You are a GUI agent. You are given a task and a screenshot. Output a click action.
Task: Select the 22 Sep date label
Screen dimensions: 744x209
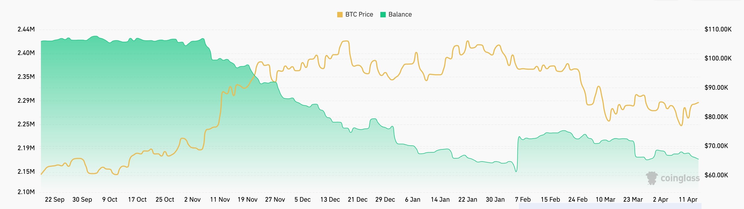tap(54, 200)
